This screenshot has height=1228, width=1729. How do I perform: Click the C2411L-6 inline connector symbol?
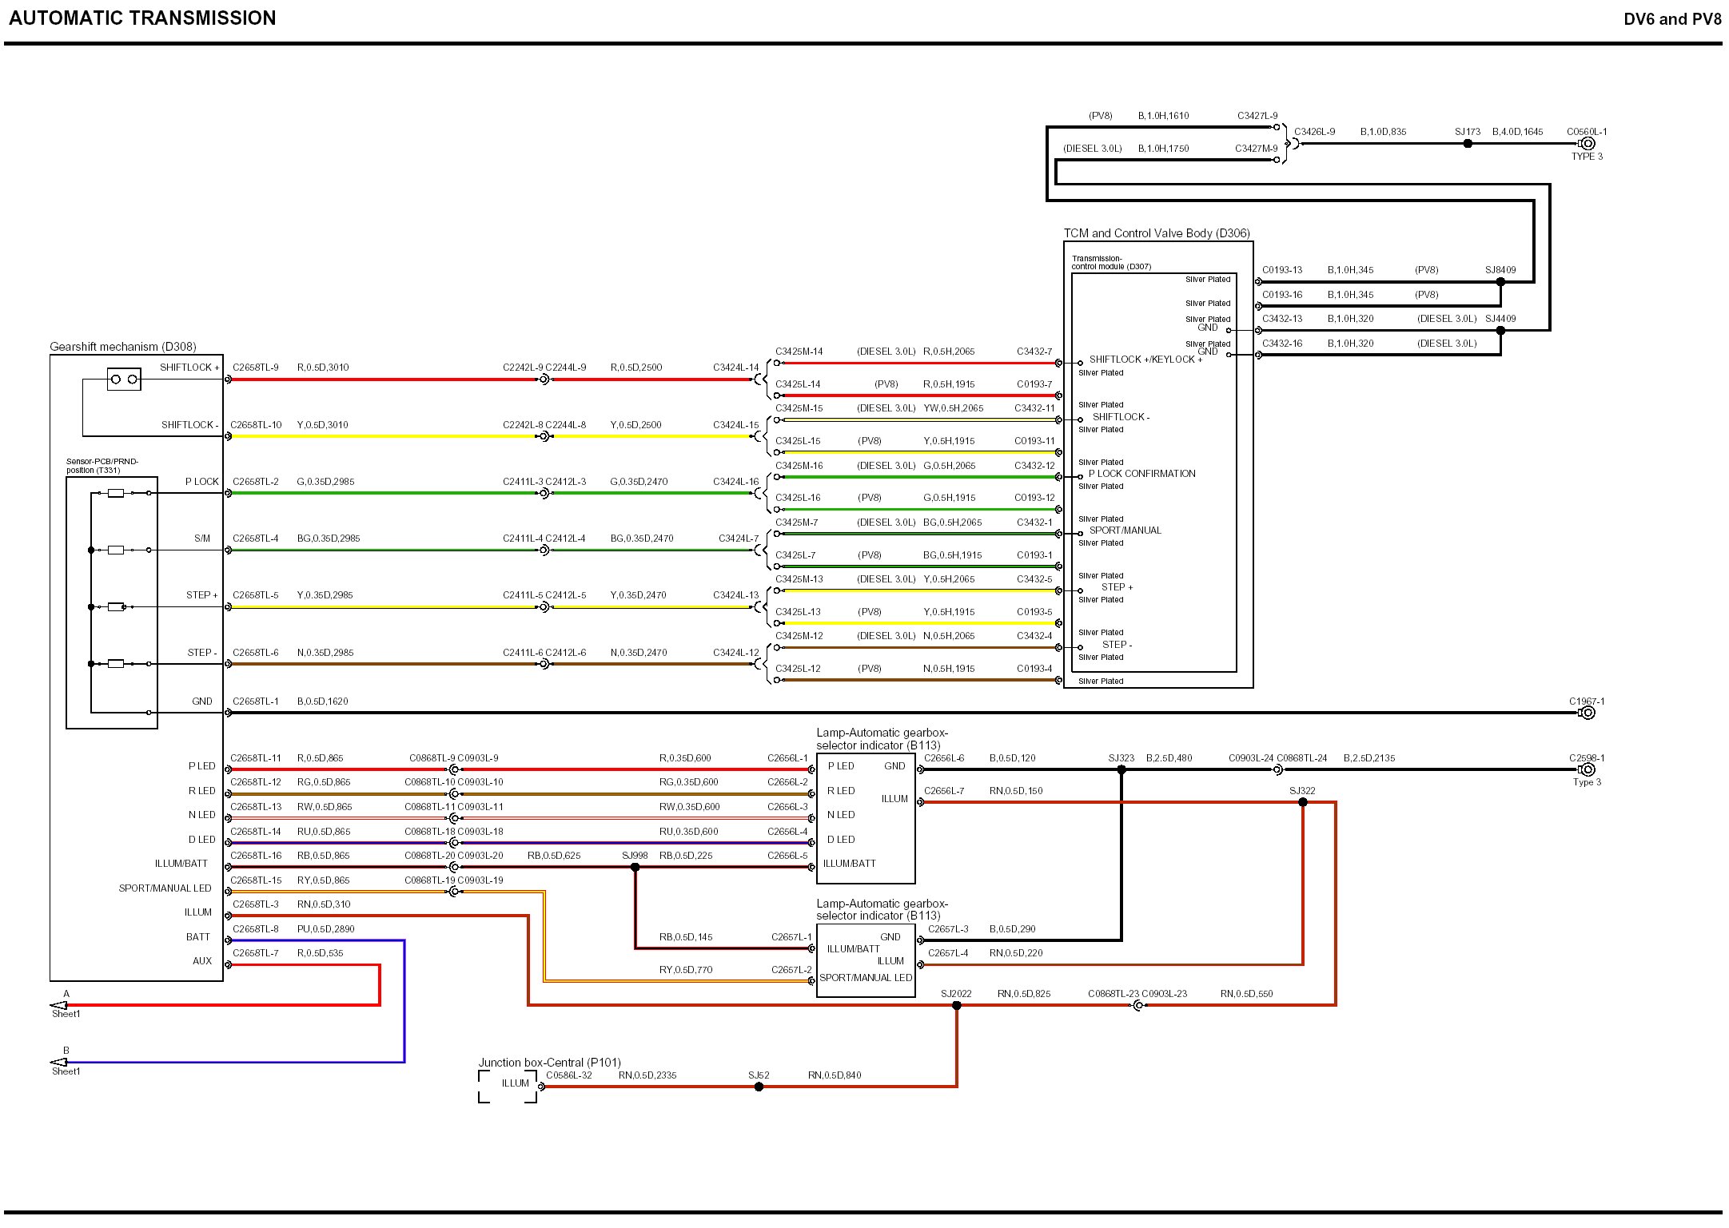click(544, 664)
